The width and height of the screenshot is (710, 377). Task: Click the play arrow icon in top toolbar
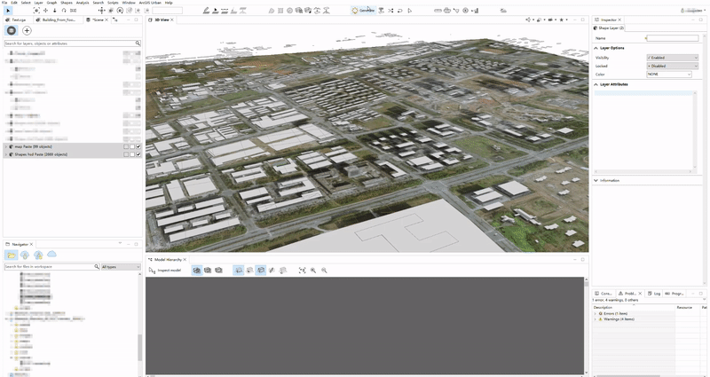tap(410, 10)
